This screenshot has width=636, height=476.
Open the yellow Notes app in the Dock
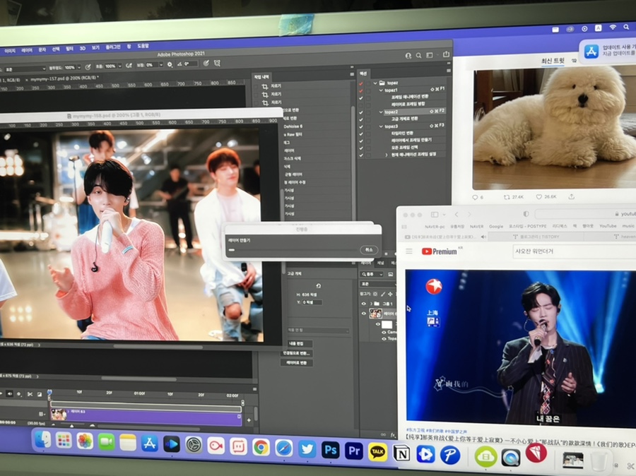pyautogui.click(x=128, y=442)
